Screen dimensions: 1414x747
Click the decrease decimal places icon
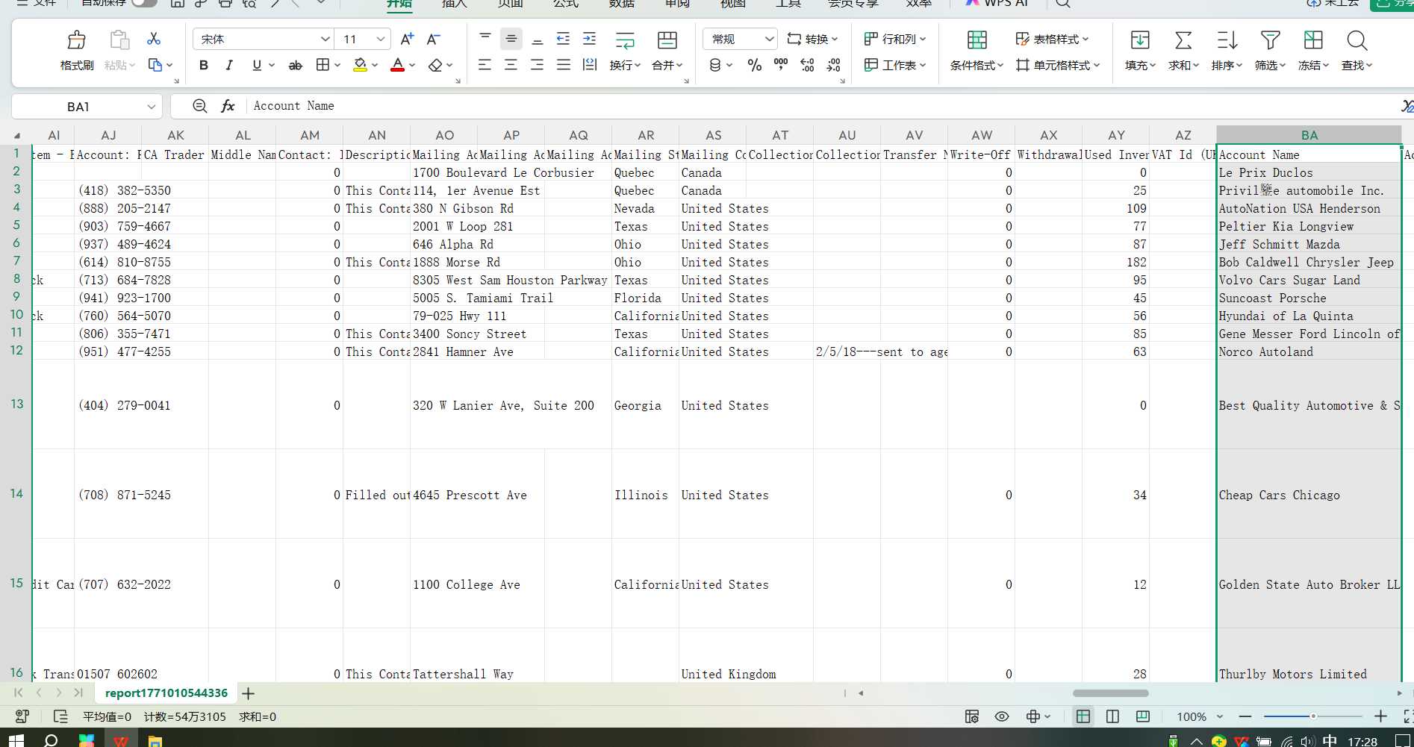click(x=834, y=65)
